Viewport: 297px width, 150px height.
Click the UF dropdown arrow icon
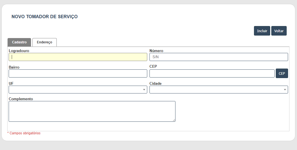(144, 90)
